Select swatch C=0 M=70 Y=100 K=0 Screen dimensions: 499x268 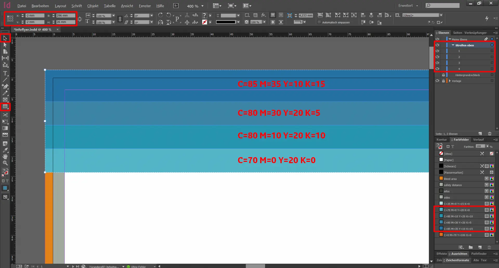pos(457,235)
